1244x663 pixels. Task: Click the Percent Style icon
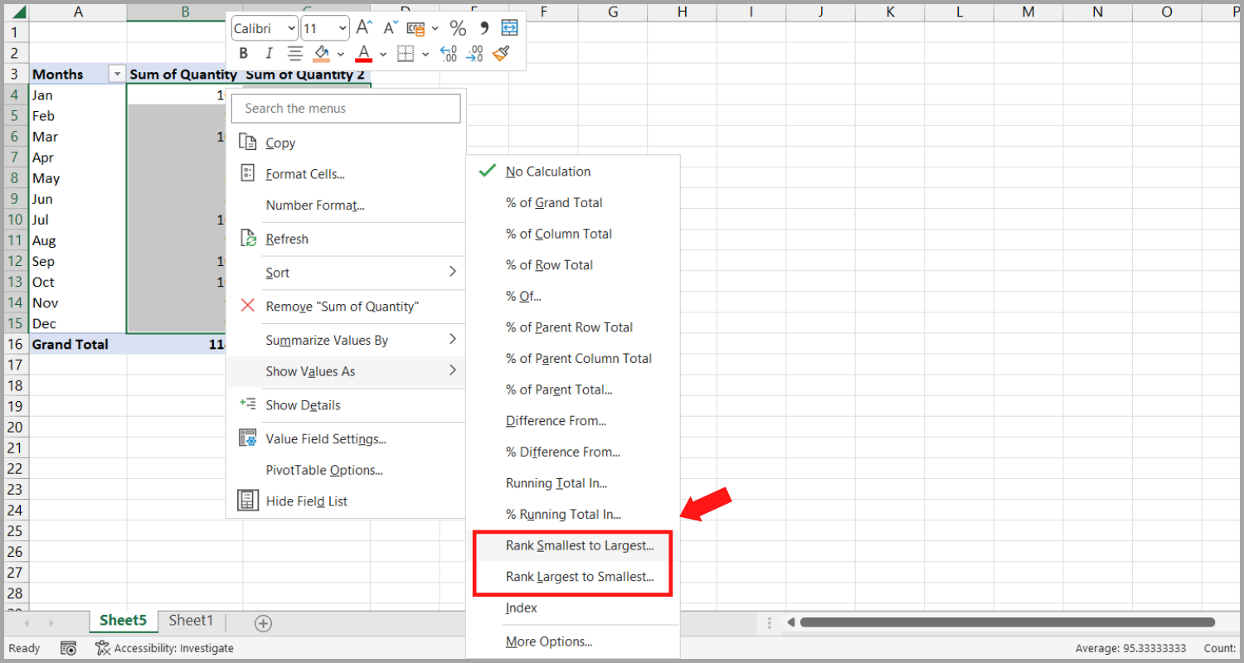(458, 27)
